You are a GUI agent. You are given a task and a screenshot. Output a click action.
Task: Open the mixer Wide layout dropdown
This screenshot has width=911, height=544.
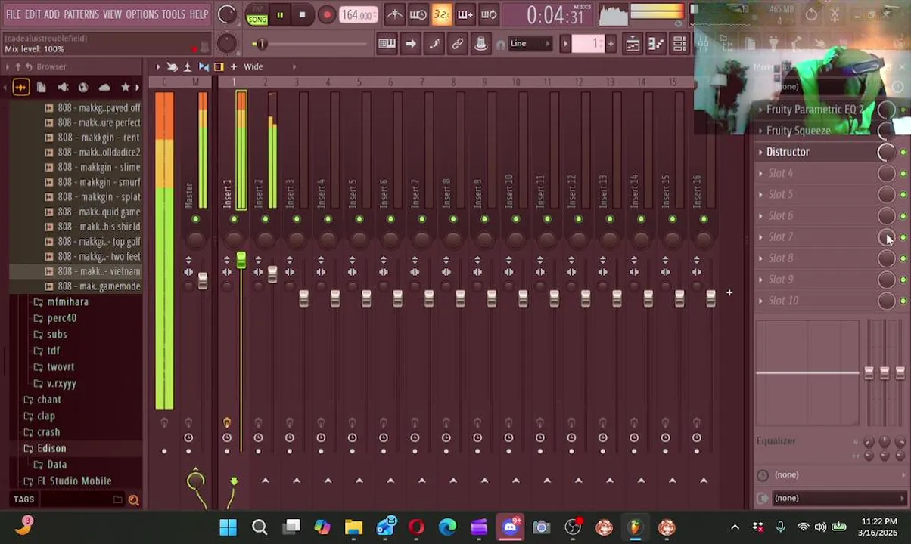click(x=253, y=66)
